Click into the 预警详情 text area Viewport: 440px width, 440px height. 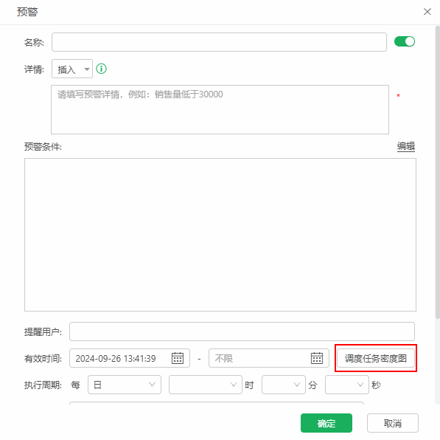220,110
